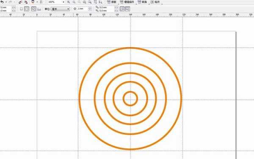Click the 贴齐 button
Viewport: 254px width, 159px height.
155,2
